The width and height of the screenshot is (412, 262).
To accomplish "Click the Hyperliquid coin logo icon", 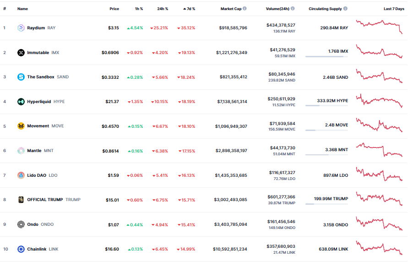I will click(21, 102).
